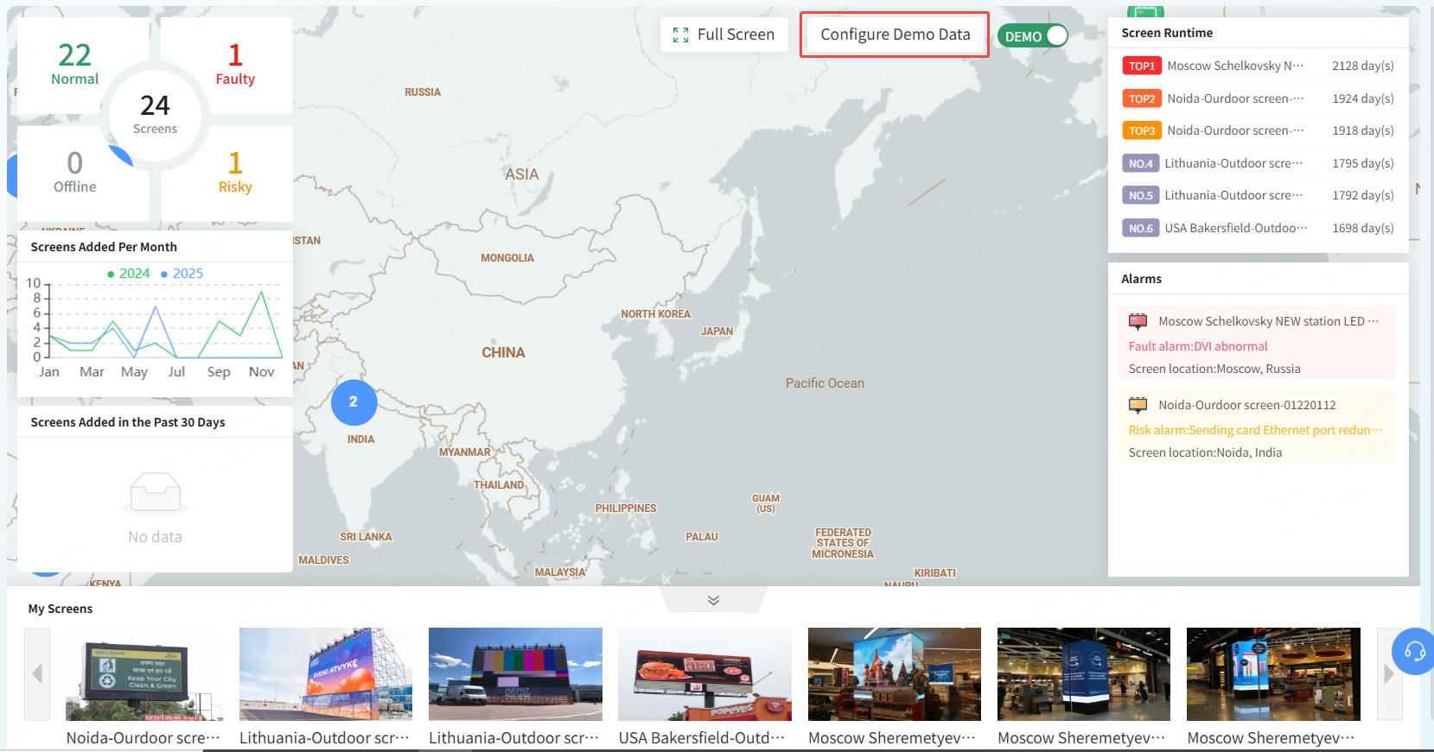Toggle the 2024 series in the chart legend
The height and width of the screenshot is (752, 1434).
pos(128,274)
